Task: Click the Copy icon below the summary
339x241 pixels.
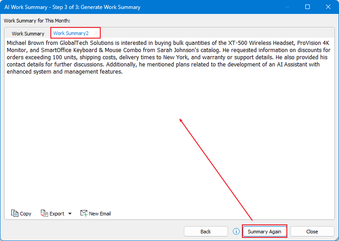Action: (15, 214)
